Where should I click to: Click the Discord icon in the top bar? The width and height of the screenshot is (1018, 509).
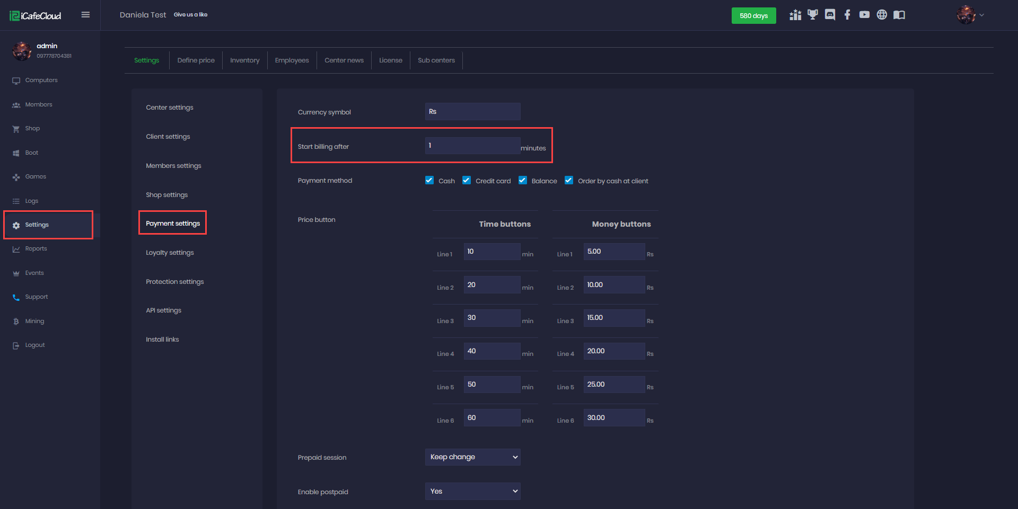(829, 14)
